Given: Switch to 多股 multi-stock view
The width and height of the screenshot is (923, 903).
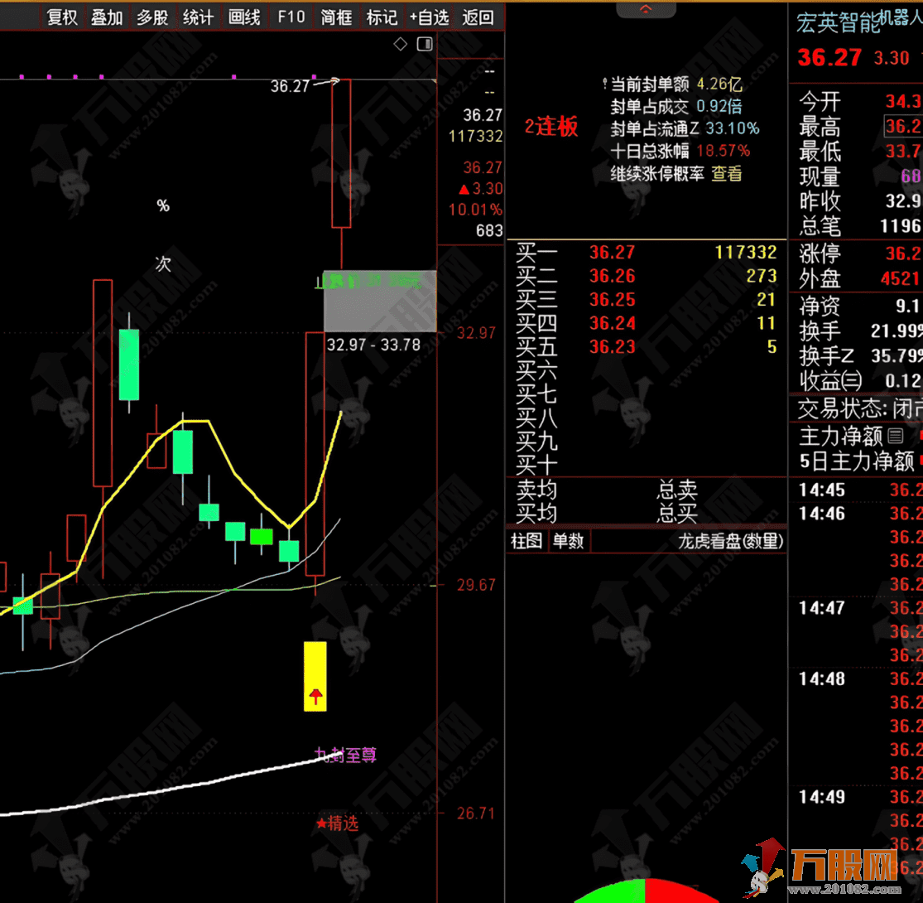Looking at the screenshot, I should (x=151, y=17).
